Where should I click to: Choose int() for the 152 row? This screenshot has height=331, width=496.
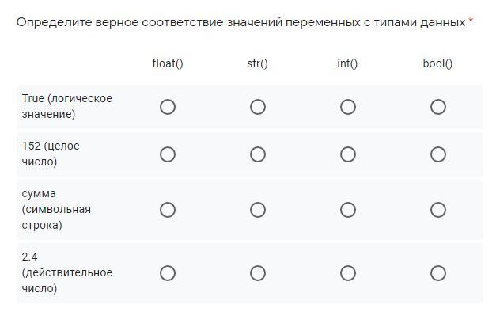click(x=348, y=154)
